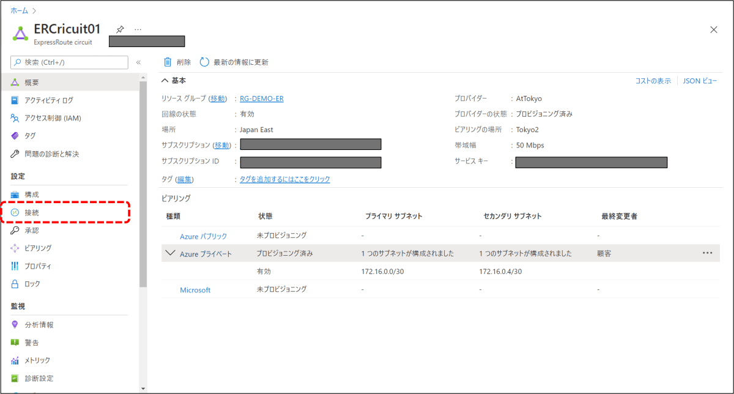Open JSON ビュー link
Viewport: 734px width, 394px height.
point(700,81)
